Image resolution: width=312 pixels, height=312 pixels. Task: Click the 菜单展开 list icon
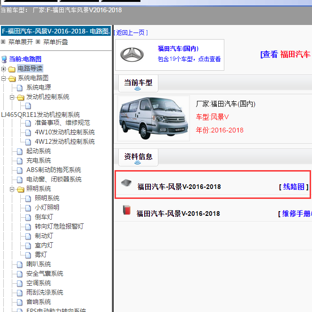pos(3,42)
